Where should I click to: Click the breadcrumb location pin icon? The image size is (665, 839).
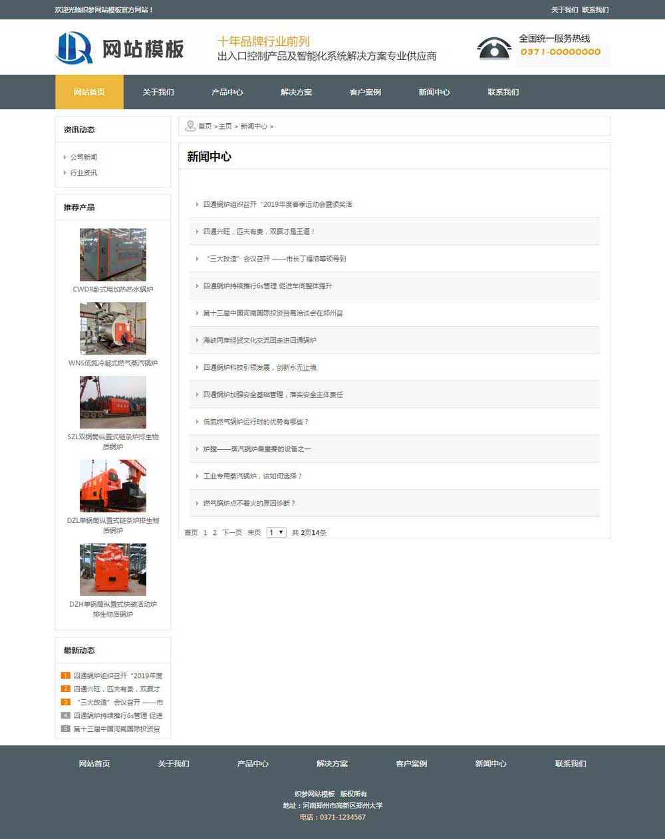pyautogui.click(x=190, y=126)
